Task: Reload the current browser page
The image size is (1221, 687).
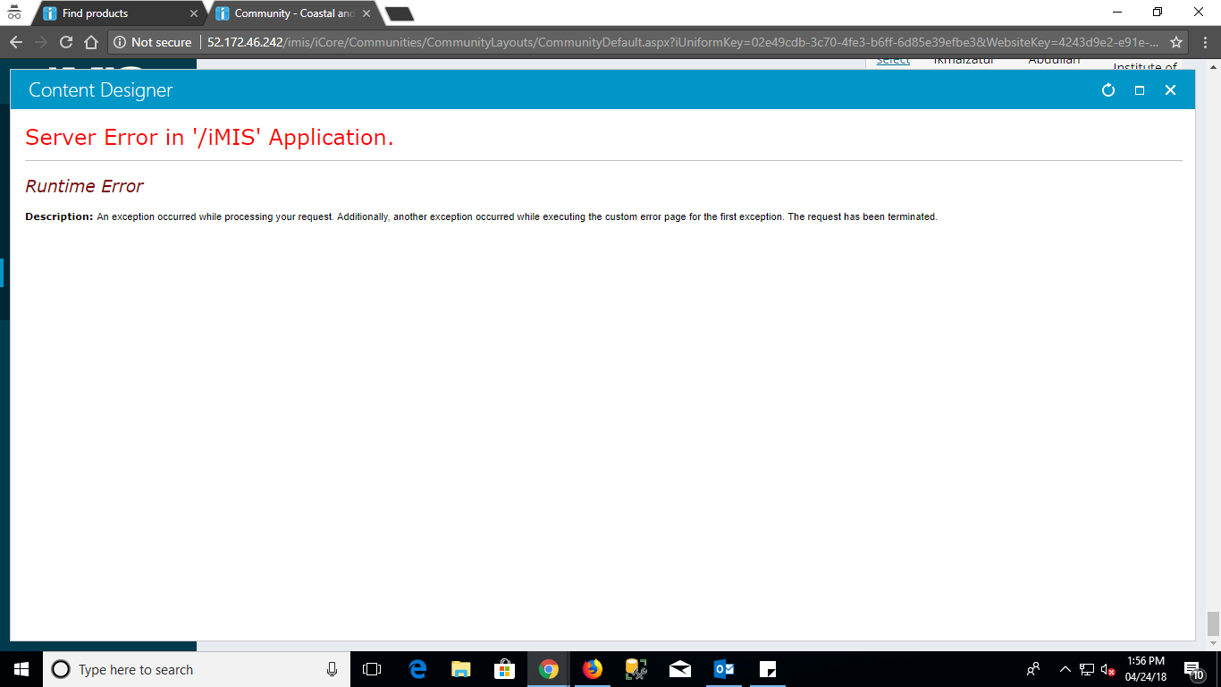Action: point(65,42)
